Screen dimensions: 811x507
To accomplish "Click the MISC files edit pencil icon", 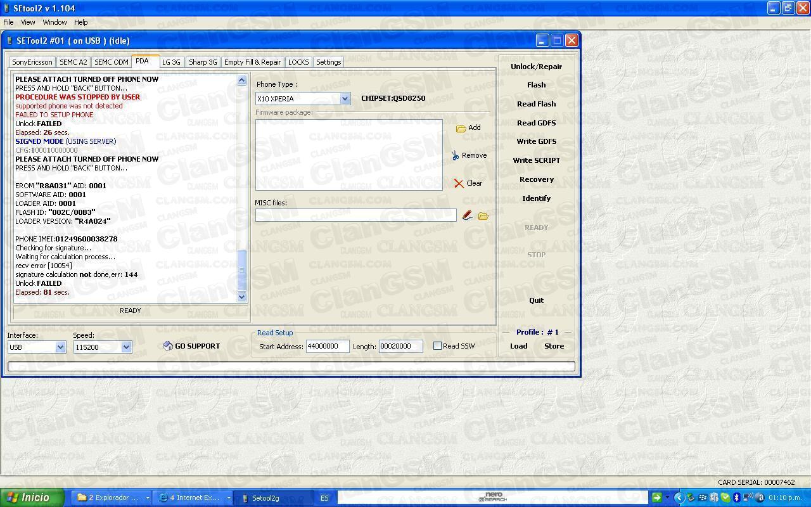I will (x=468, y=215).
